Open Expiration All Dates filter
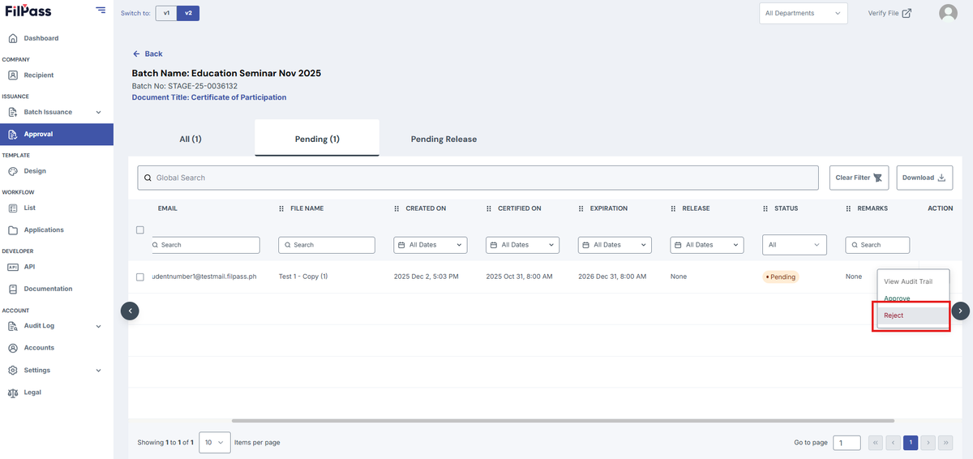Screen dimensions: 973x459 615,245
